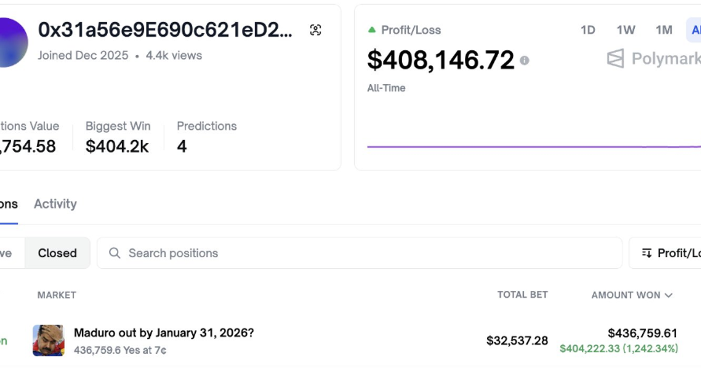Open the "Maduro out by January 31, 2026?" market

(164, 333)
